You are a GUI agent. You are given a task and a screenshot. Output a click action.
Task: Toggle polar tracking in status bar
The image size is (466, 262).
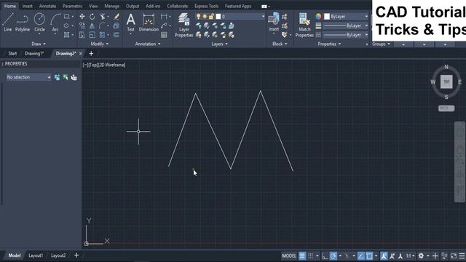(333, 255)
